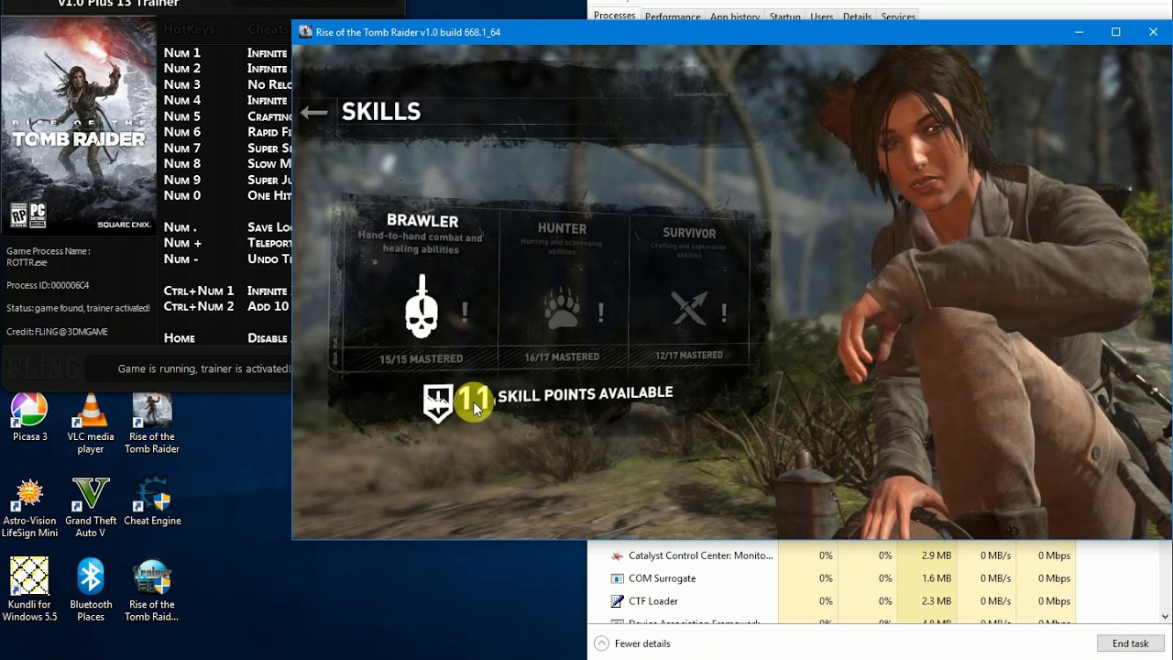The image size is (1173, 660).
Task: Collapse Task Manager with Fewer details
Action: click(632, 643)
